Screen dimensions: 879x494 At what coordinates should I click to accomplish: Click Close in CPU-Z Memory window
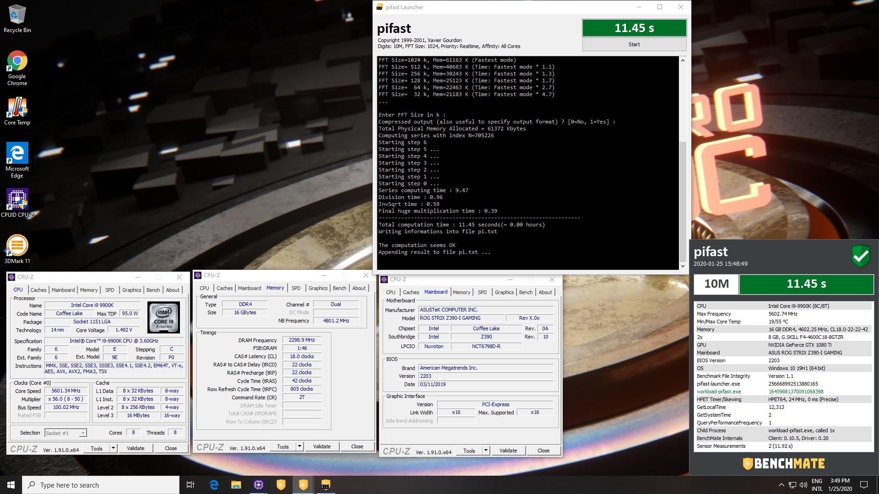click(x=357, y=446)
